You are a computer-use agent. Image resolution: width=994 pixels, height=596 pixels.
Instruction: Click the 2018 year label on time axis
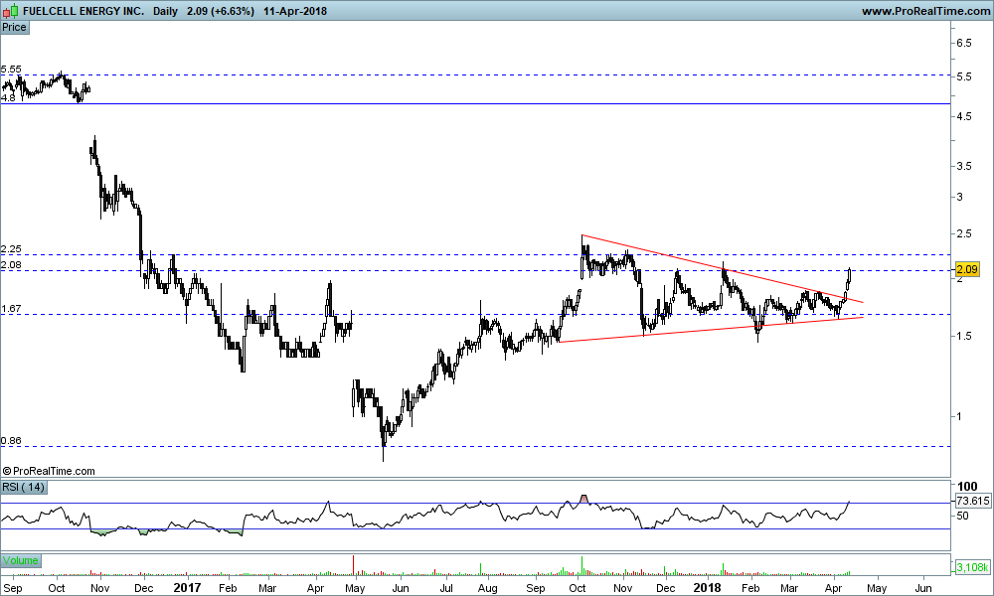pyautogui.click(x=708, y=588)
